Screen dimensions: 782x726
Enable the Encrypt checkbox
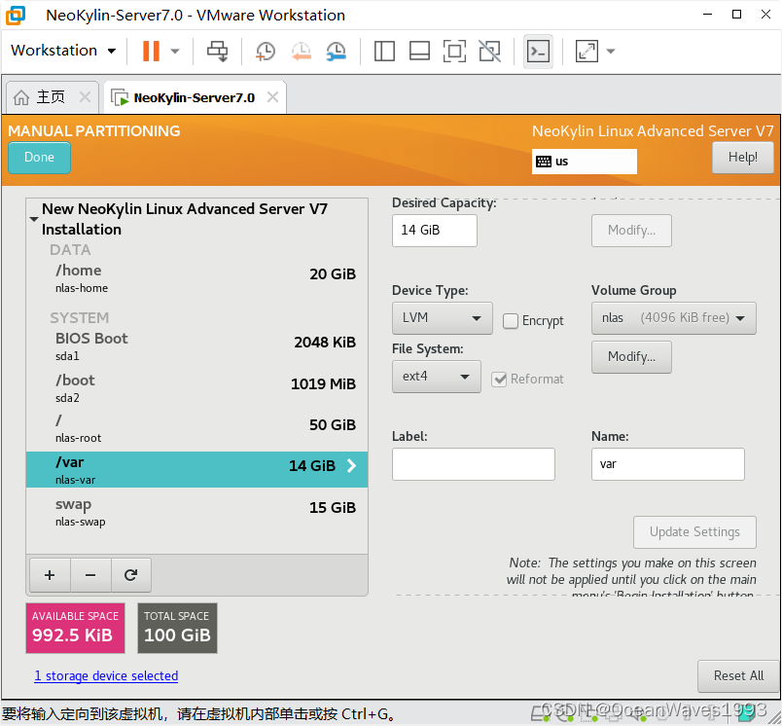[x=511, y=320]
